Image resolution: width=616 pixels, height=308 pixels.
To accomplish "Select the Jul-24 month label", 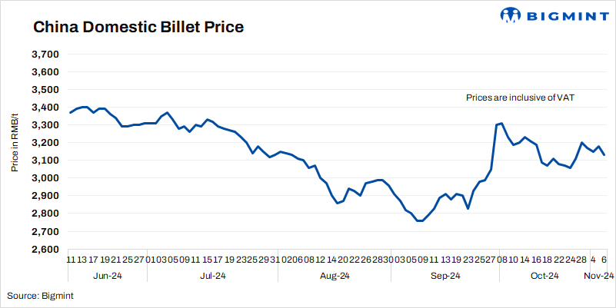I will [212, 276].
